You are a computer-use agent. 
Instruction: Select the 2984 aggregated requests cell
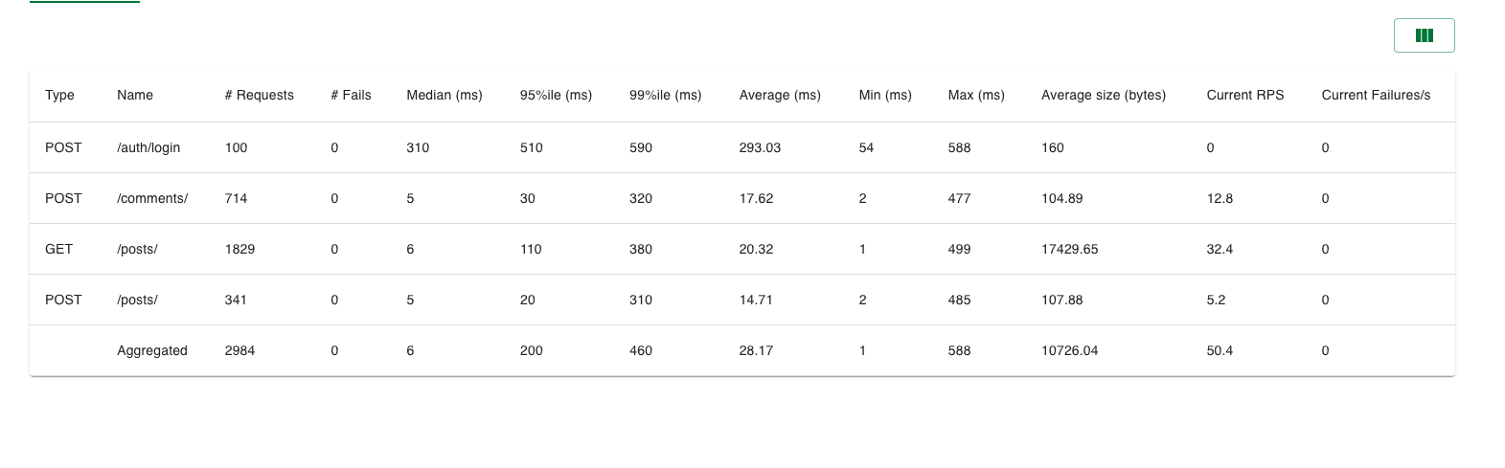coord(239,351)
